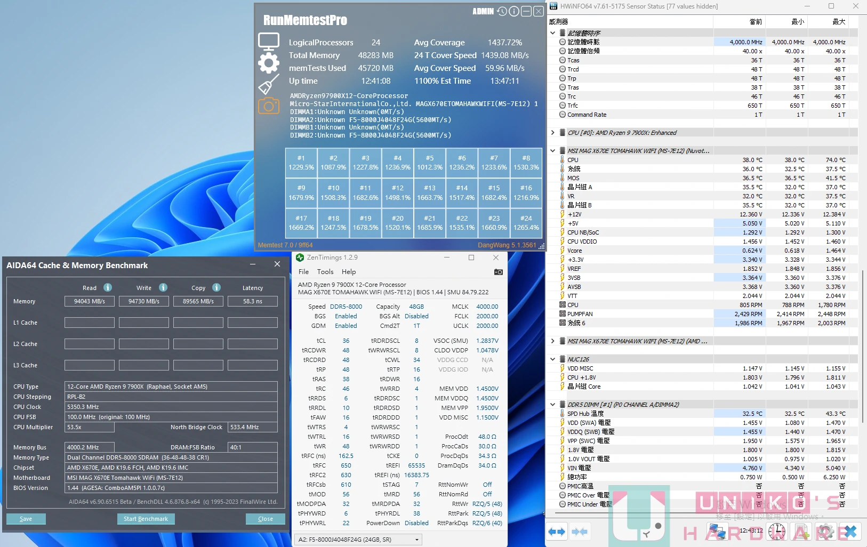Click the info icon next to Write
The height and width of the screenshot is (547, 867).
coord(163,287)
